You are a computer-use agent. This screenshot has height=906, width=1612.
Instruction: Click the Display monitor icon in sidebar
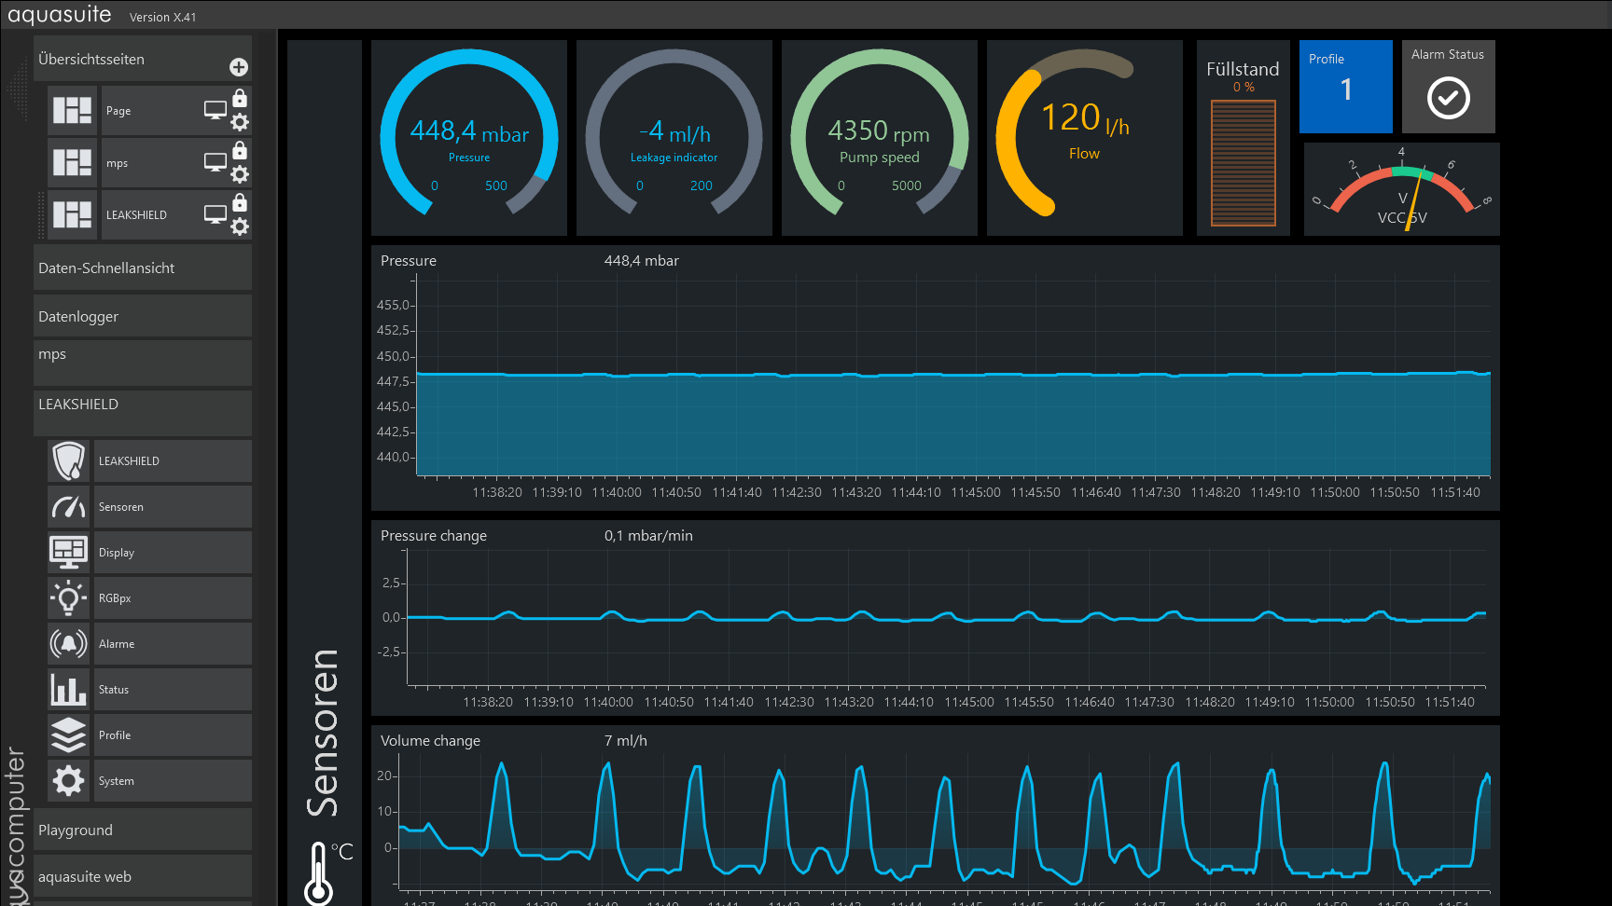(x=69, y=553)
